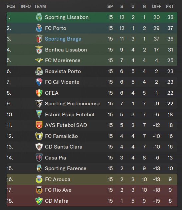
Task: Click the TEAM column header
Action: (x=40, y=6)
